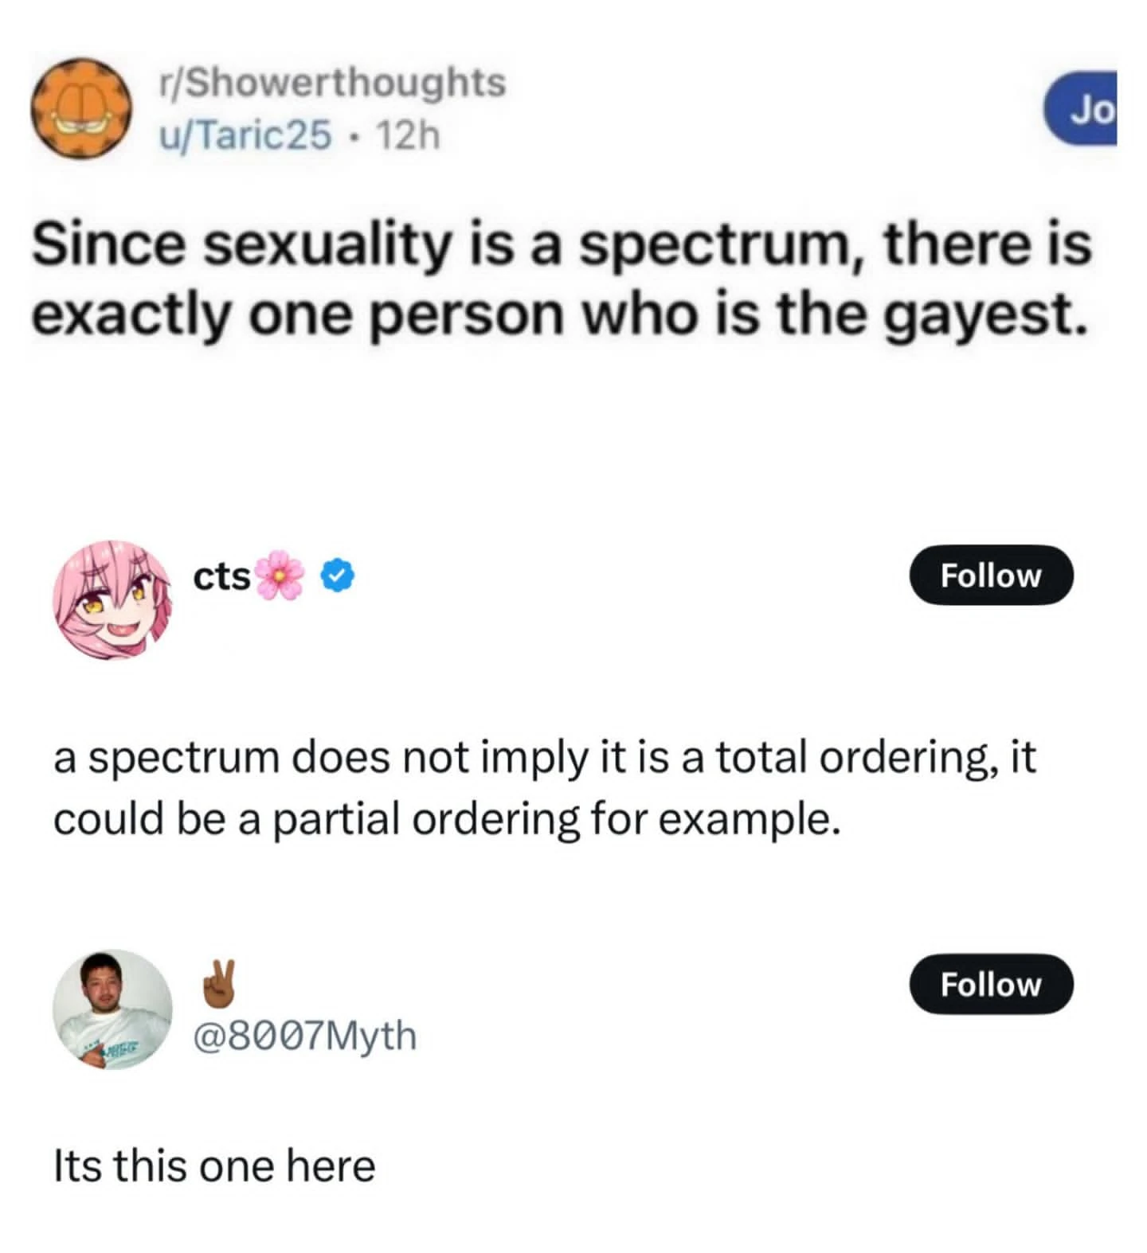Open the r/Showerthoughts community avatar
The image size is (1147, 1253).
(x=83, y=107)
